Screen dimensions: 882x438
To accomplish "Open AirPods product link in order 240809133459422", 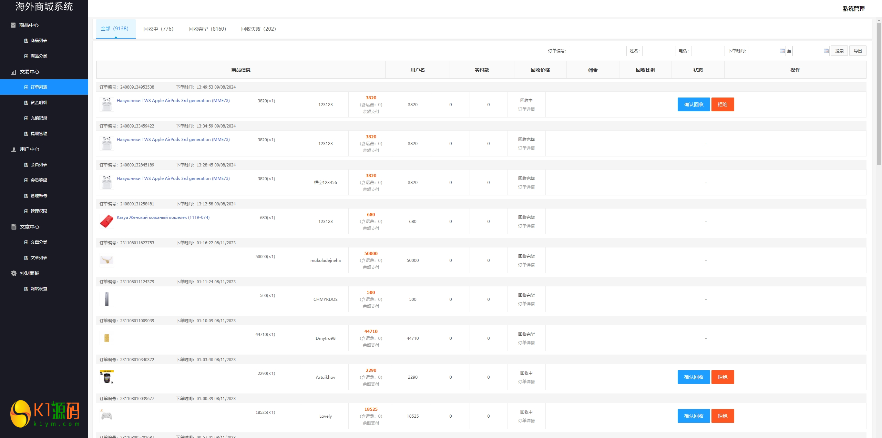I will coord(173,140).
